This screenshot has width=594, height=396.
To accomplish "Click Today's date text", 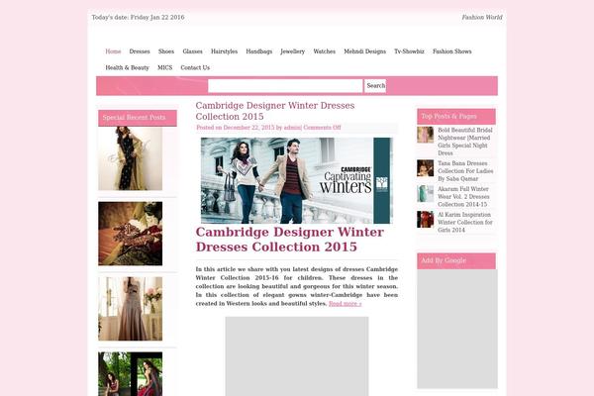I will click(138, 17).
